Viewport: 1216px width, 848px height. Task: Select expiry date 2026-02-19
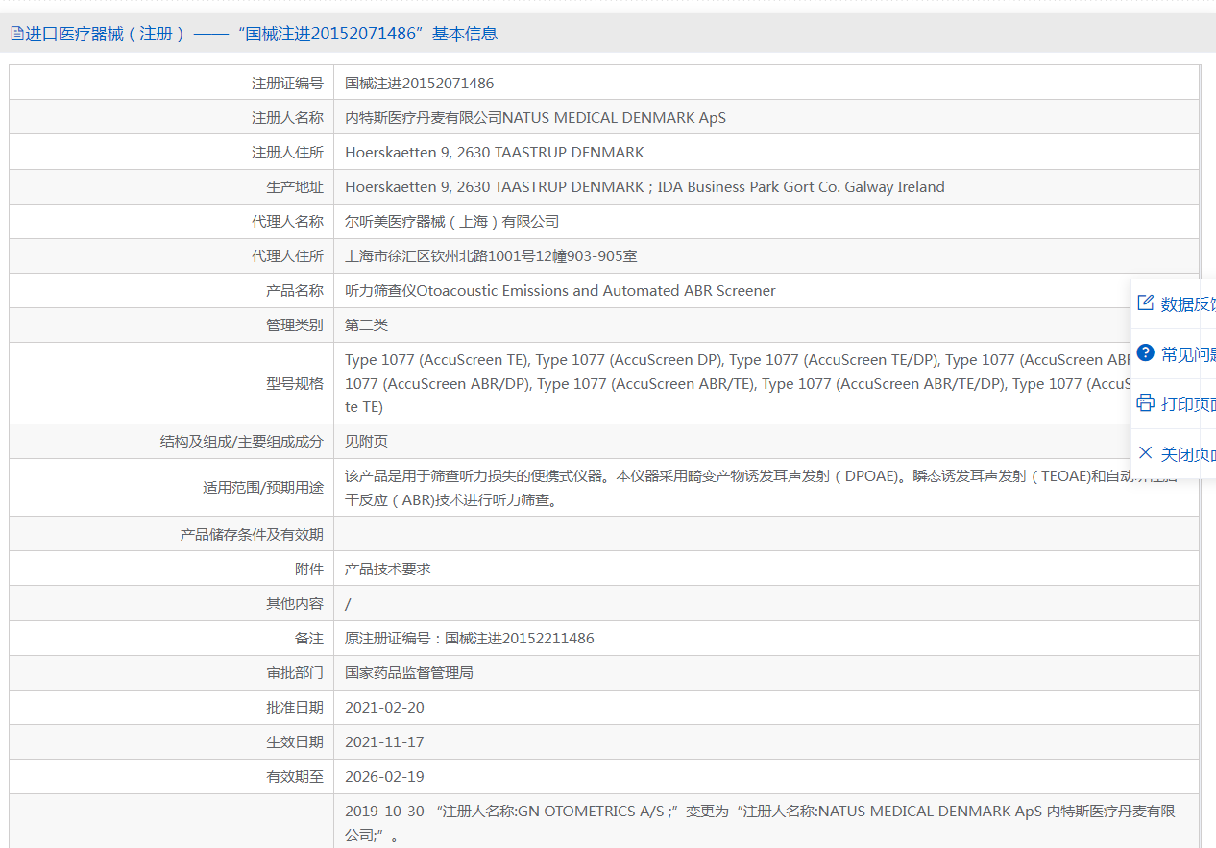384,777
